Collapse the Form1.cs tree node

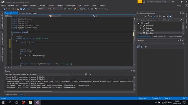point(141,33)
